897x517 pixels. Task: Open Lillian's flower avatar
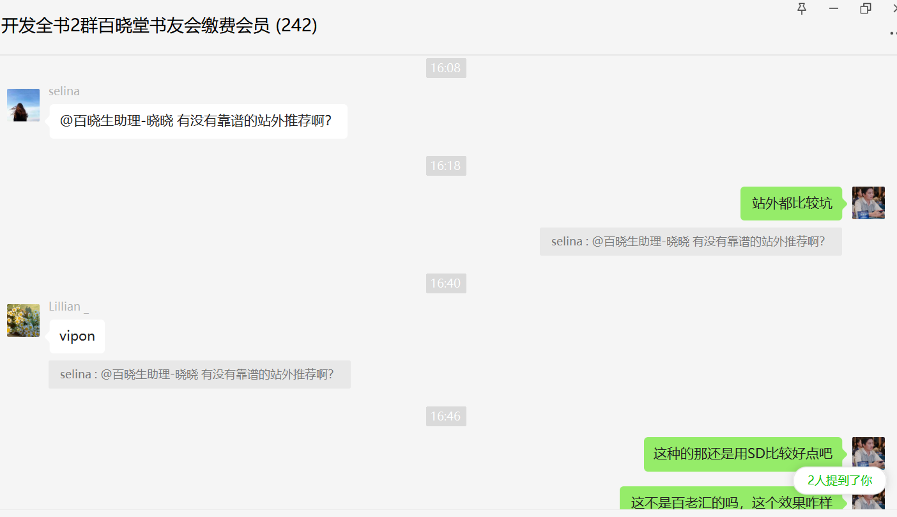23,320
